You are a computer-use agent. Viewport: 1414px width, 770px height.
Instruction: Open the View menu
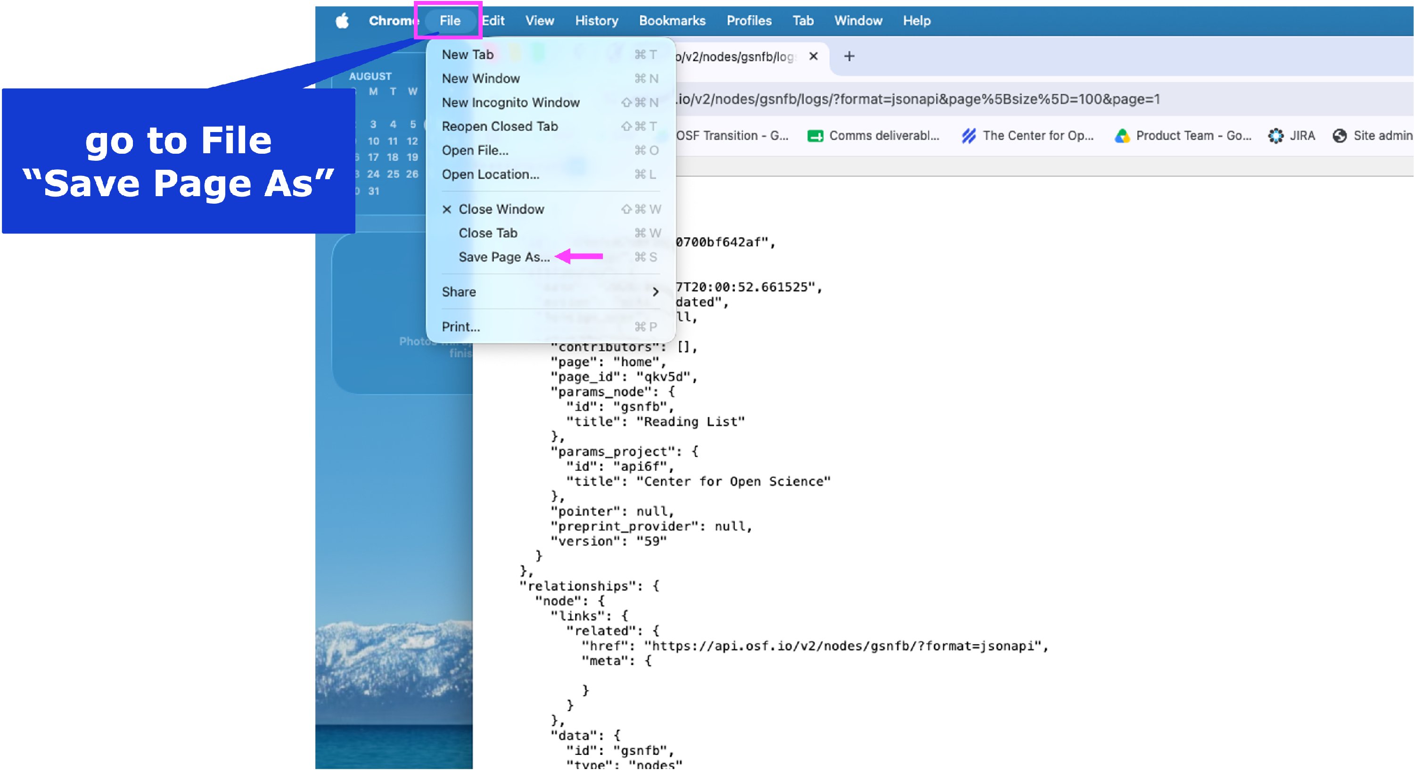540,21
